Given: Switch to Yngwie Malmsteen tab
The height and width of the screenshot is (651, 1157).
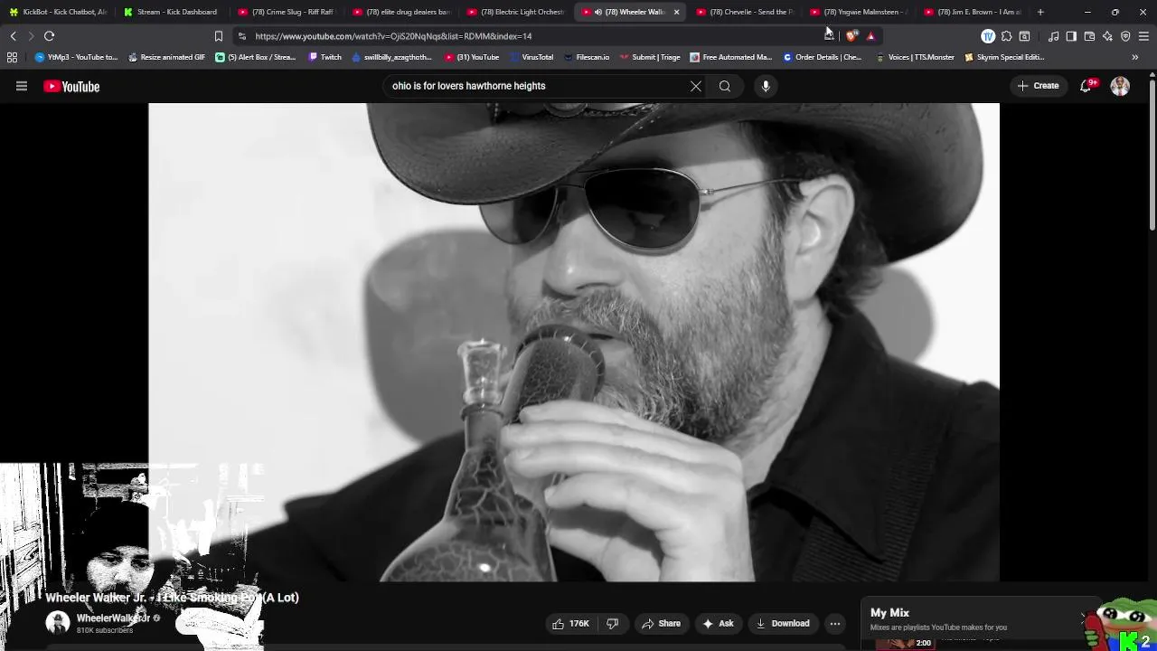Looking at the screenshot, I should coord(859,12).
